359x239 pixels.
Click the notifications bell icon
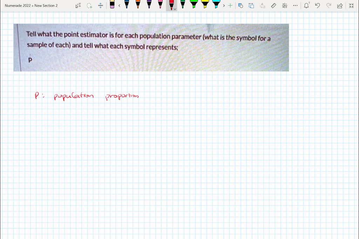tap(306, 6)
